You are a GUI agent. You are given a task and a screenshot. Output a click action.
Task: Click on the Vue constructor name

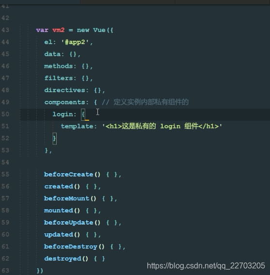99,30
